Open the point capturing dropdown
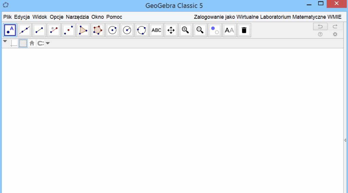Image resolution: width=348 pixels, height=193 pixels. tap(43, 43)
